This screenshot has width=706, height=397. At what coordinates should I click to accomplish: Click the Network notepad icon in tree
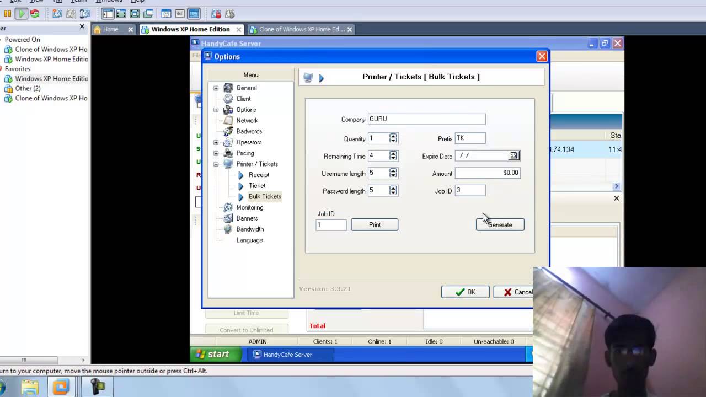pos(228,120)
